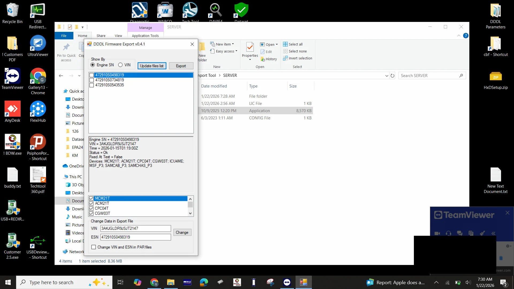
Task: Click the Manage contextual tab
Action: click(145, 28)
